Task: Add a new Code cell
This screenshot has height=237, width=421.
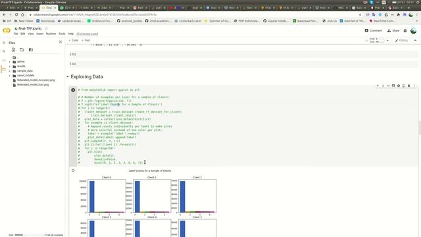Action: (x=73, y=40)
